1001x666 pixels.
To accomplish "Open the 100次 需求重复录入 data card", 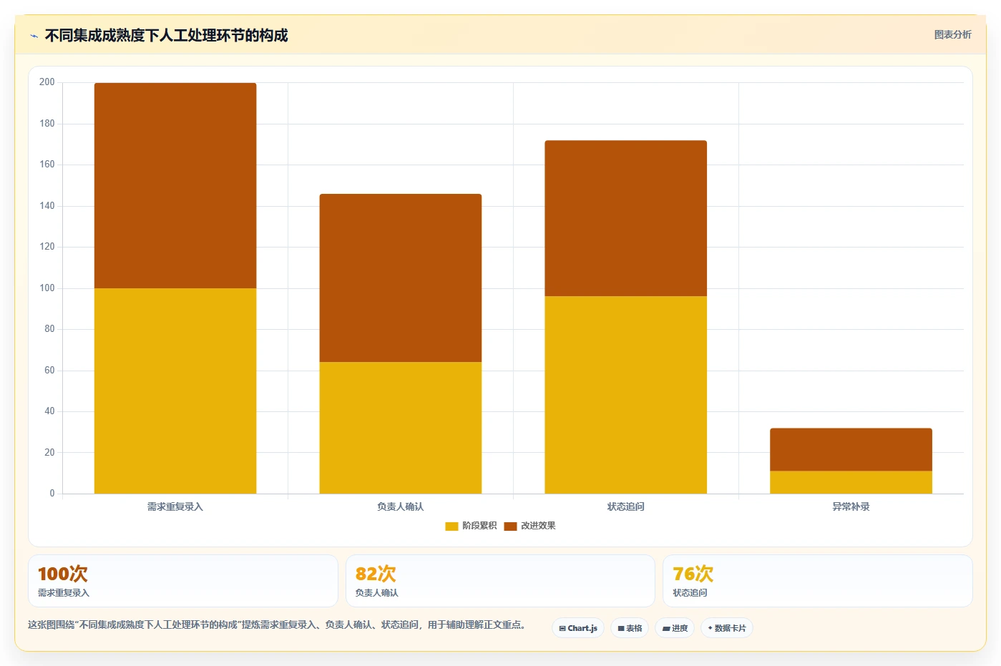I will click(x=183, y=581).
